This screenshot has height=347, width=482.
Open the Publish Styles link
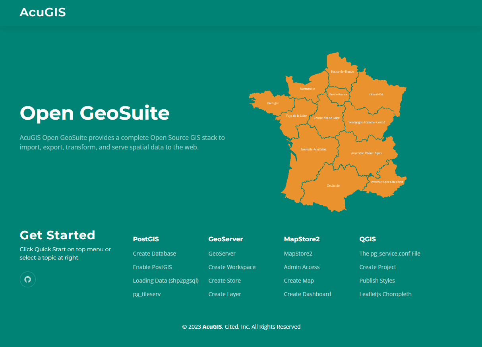(377, 281)
